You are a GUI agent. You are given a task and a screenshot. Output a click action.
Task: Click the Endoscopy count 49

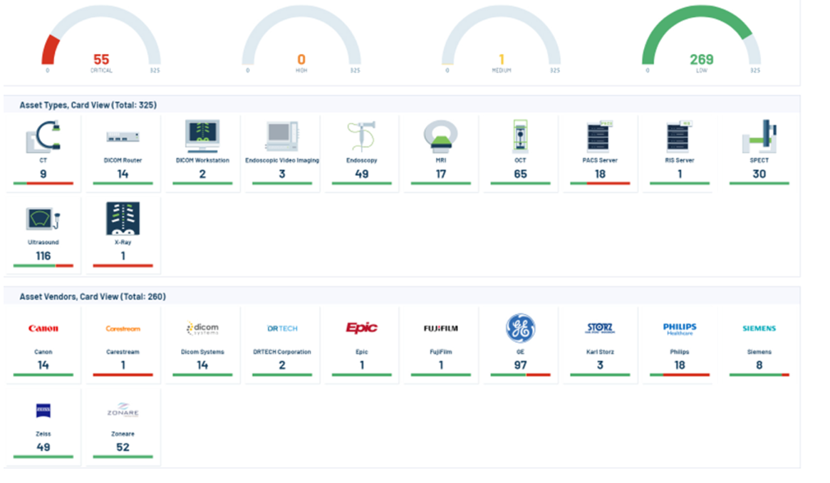tap(361, 174)
